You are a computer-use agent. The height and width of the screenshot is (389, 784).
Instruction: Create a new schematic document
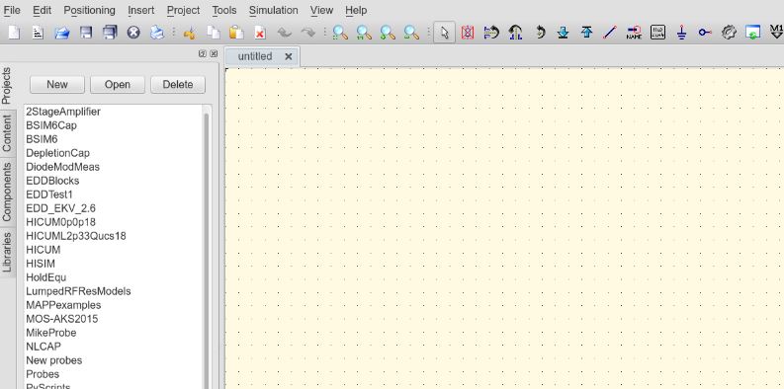pos(14,33)
